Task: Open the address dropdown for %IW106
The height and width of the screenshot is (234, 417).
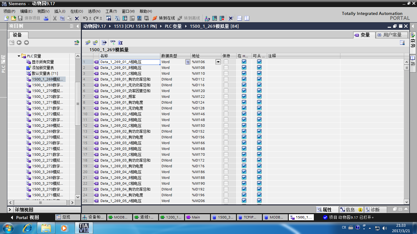Action: coord(218,62)
